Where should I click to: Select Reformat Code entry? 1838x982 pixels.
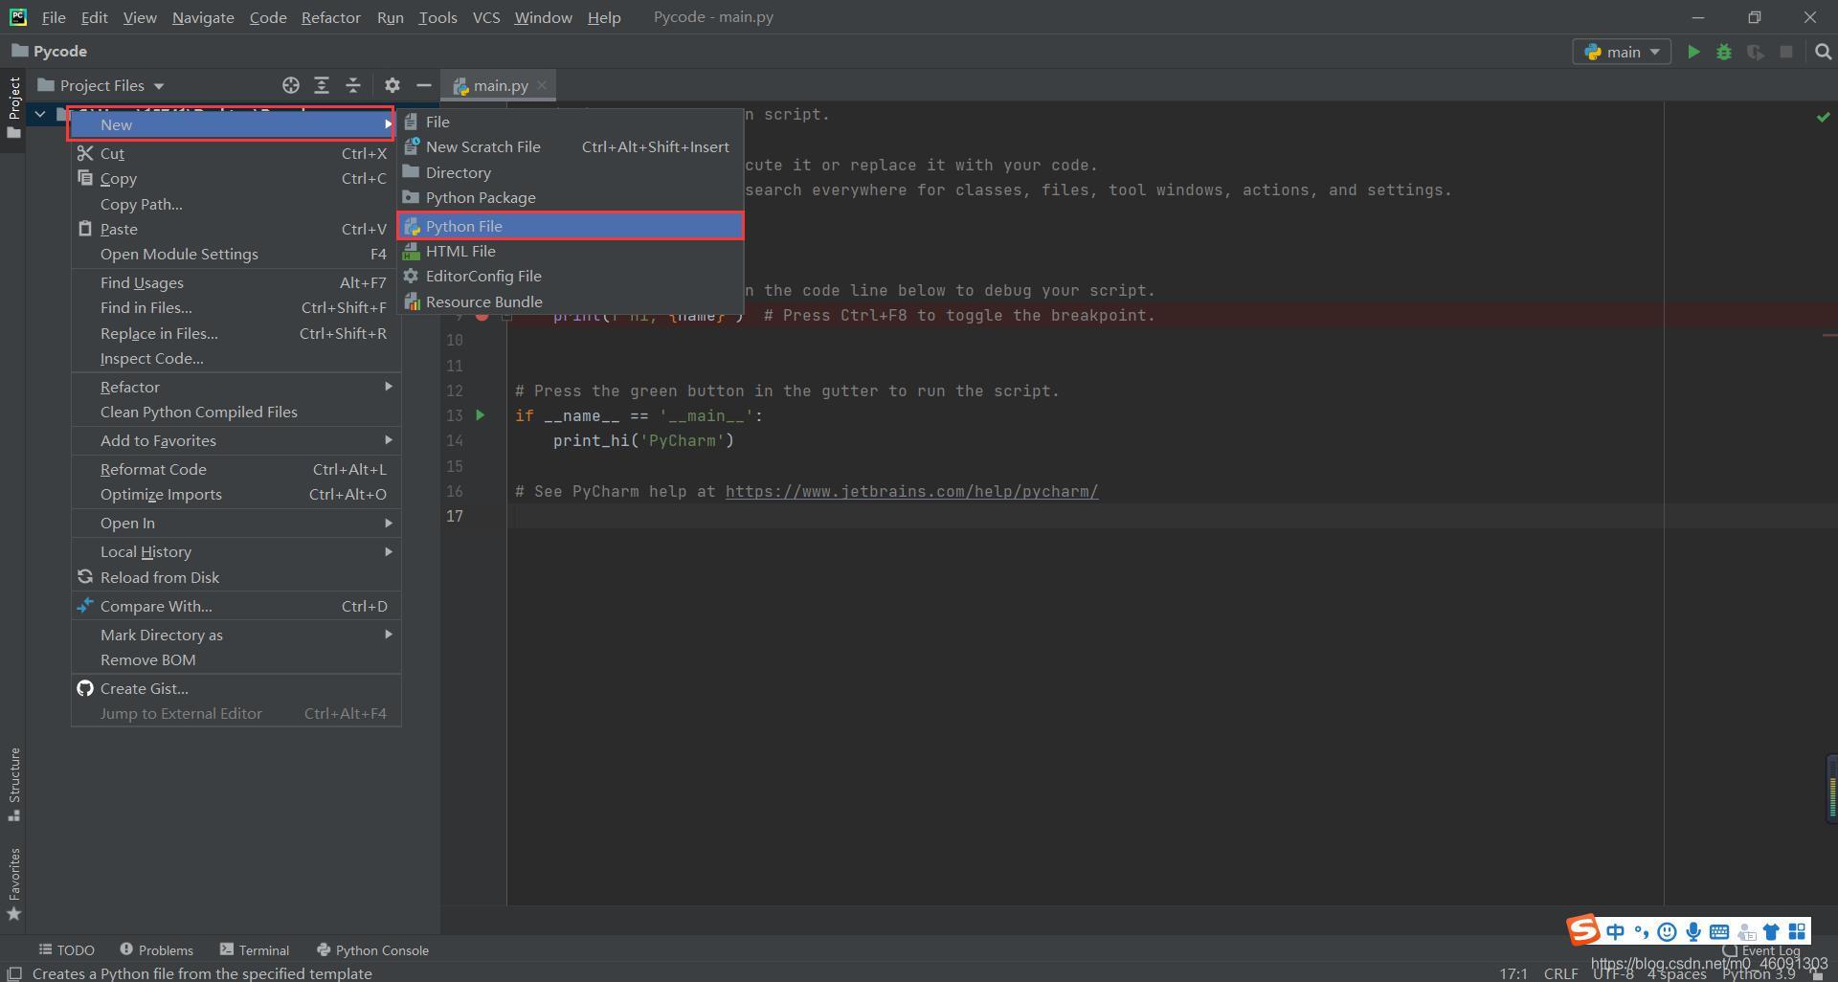coord(235,469)
